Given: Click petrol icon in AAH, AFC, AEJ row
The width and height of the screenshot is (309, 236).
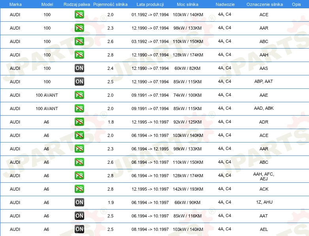Looking at the screenshot, I should click(x=79, y=175).
